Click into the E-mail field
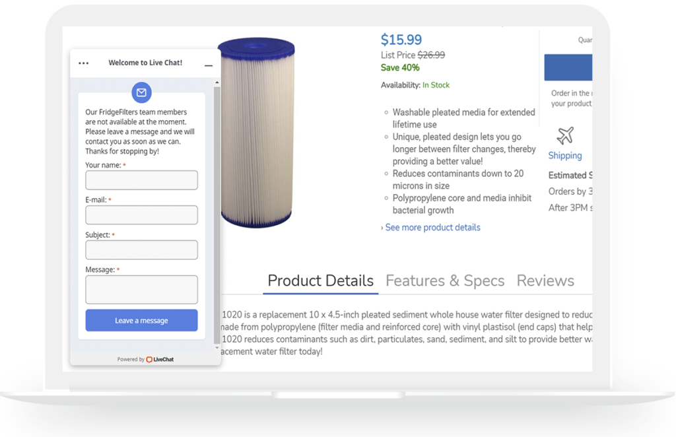This screenshot has height=437, width=676. pos(141,215)
